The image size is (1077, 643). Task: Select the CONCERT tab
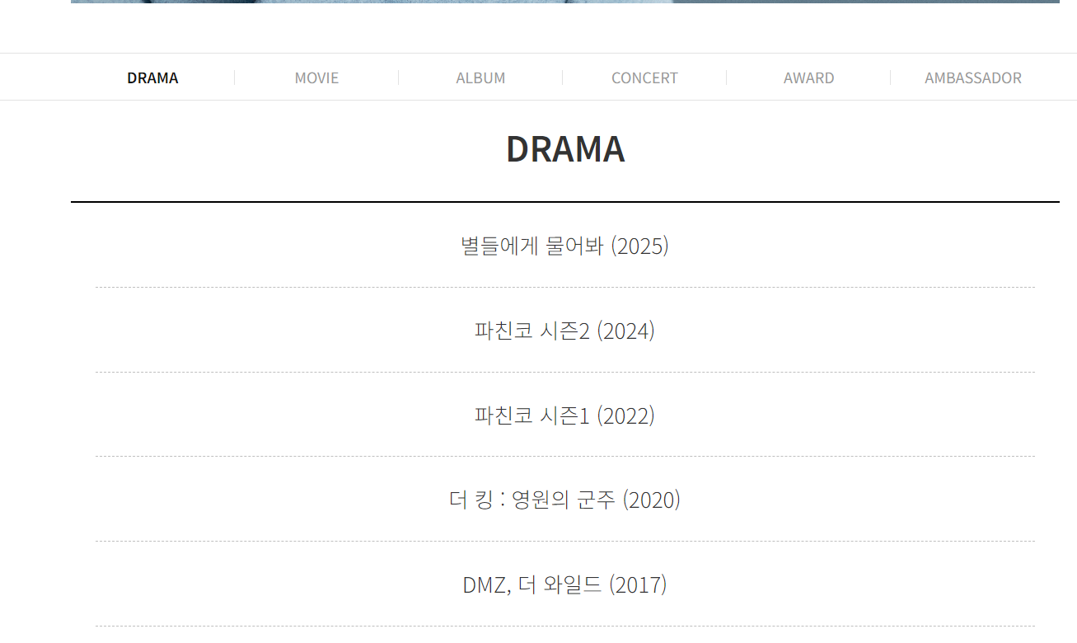(x=644, y=77)
